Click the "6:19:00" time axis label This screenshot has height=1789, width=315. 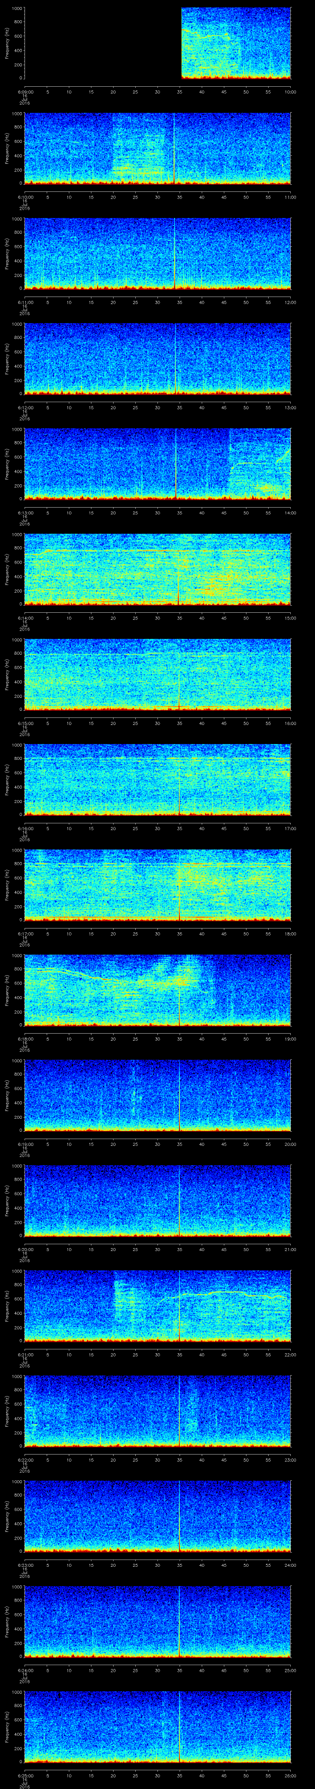(x=25, y=1144)
